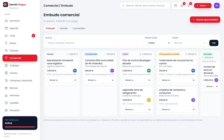Open Plan de control de plagas obrador
This screenshot has width=224, height=140.
[x=136, y=62]
